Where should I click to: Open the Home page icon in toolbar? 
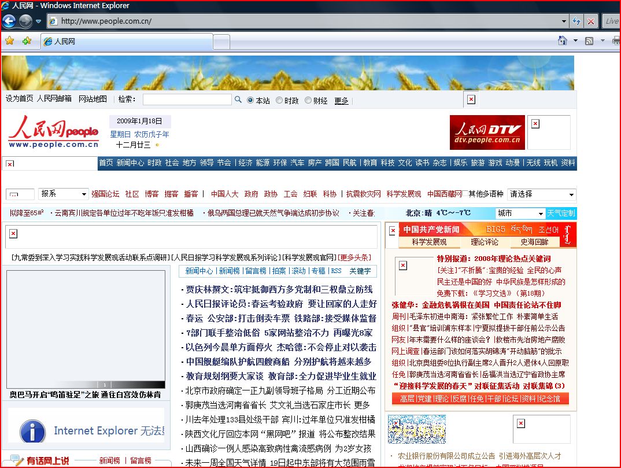562,40
